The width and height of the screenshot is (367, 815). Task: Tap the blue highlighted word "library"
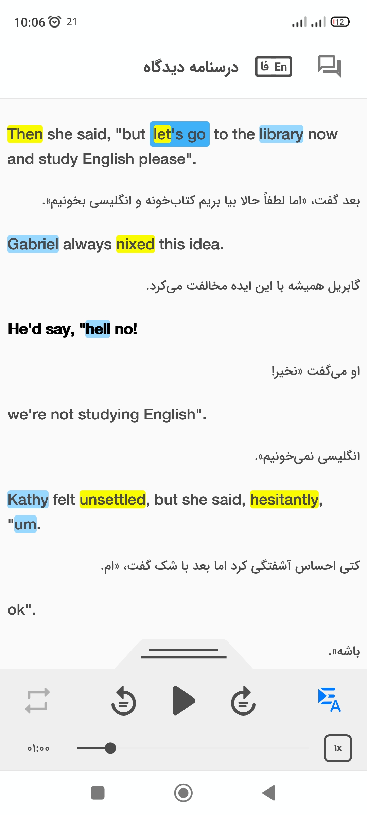[x=281, y=134]
